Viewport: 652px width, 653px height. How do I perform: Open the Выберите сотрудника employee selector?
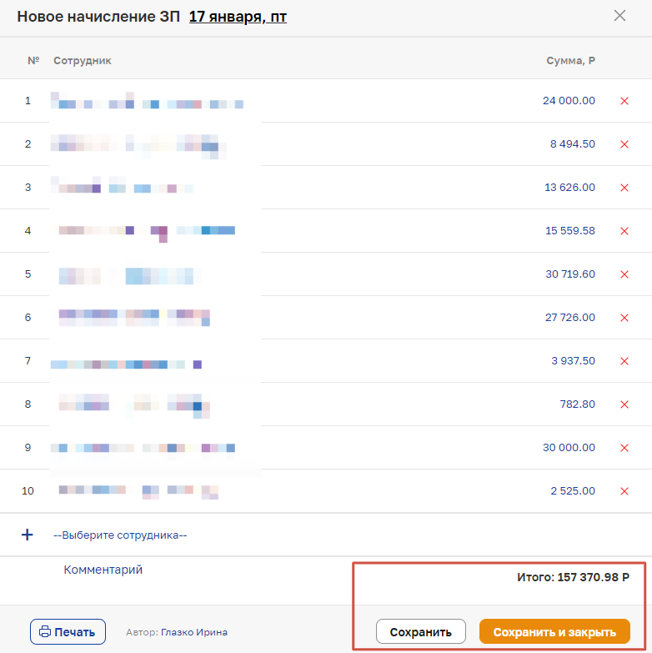click(120, 535)
